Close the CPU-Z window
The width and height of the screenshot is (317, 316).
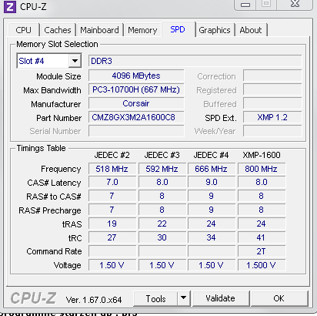coord(295,4)
